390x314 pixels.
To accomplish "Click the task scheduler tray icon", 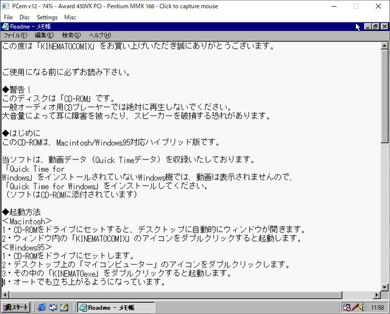I will coord(347,307).
